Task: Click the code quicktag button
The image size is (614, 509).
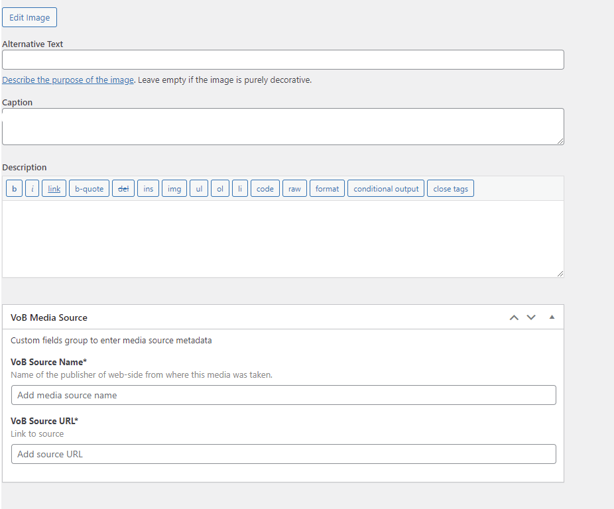Action: tap(265, 188)
